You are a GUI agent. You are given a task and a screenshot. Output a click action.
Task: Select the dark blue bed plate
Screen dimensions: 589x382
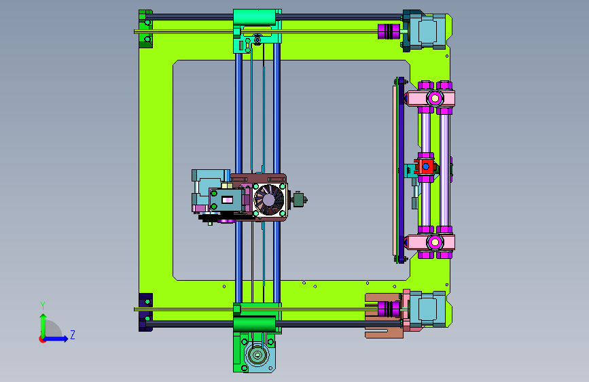401,170
